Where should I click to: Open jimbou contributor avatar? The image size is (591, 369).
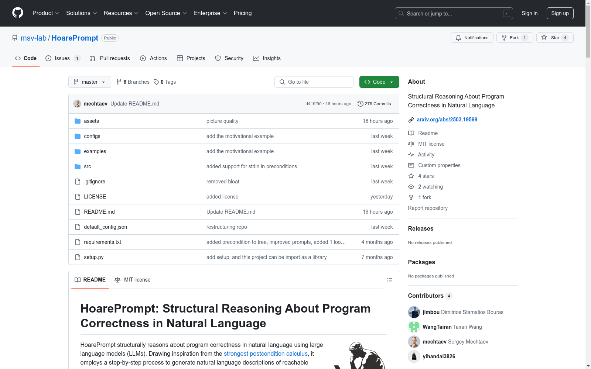click(x=414, y=312)
